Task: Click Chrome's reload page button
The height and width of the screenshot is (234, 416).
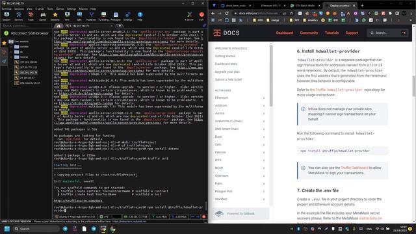Action: click(227, 13)
